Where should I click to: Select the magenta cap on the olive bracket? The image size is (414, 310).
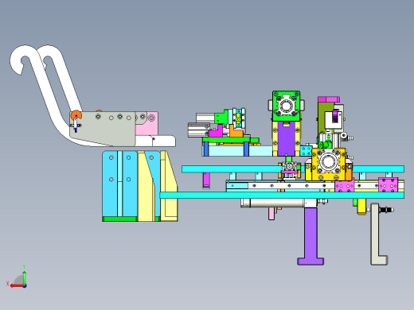[329, 99]
